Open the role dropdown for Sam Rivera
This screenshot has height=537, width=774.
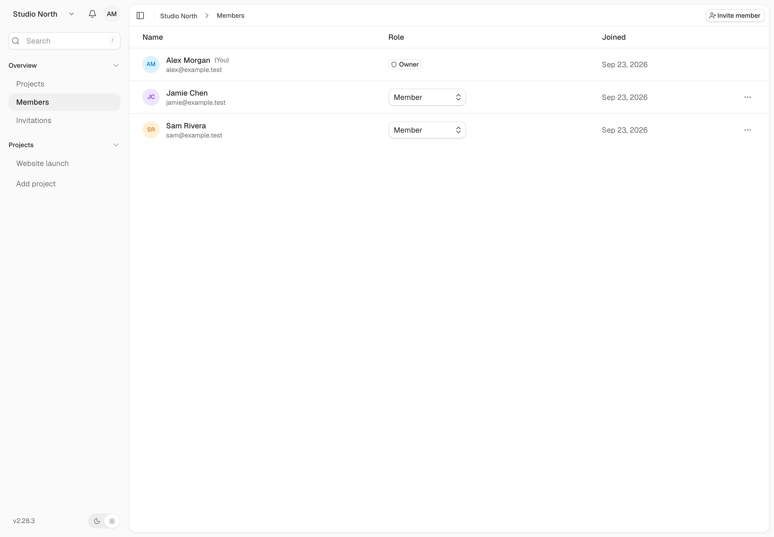pos(427,130)
